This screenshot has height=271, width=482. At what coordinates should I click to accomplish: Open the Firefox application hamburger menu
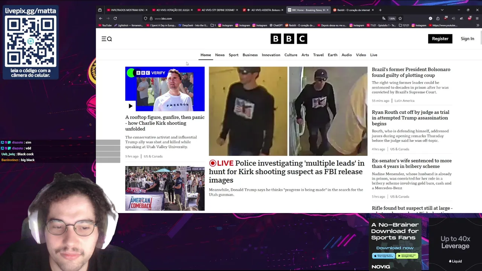coord(478,18)
